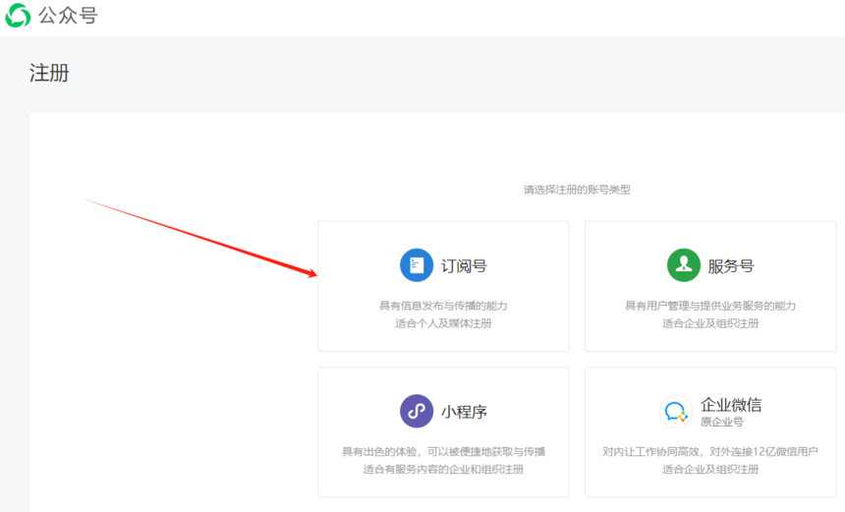Click text 适合个人及媒体注册
This screenshot has height=512, width=845.
[443, 323]
